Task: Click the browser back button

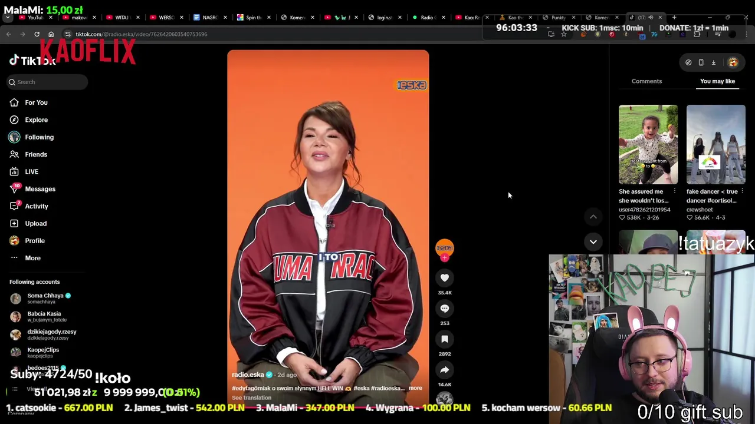Action: coord(9,34)
